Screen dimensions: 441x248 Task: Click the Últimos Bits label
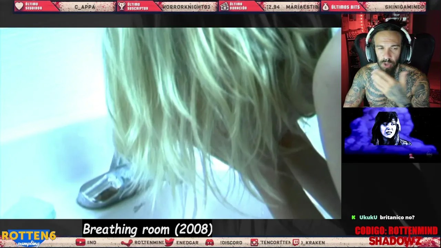pos(345,7)
